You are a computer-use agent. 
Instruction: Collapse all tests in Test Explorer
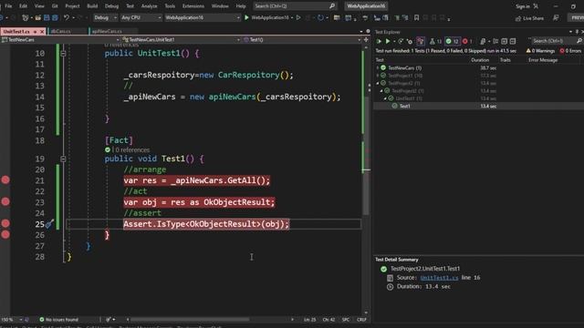[x=513, y=41]
